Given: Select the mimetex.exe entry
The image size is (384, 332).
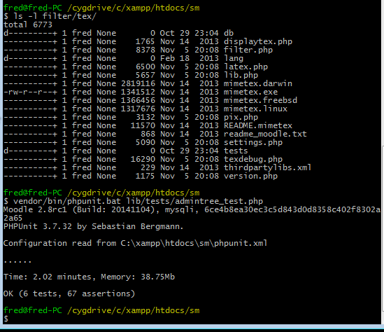Looking at the screenshot, I should 250,92.
